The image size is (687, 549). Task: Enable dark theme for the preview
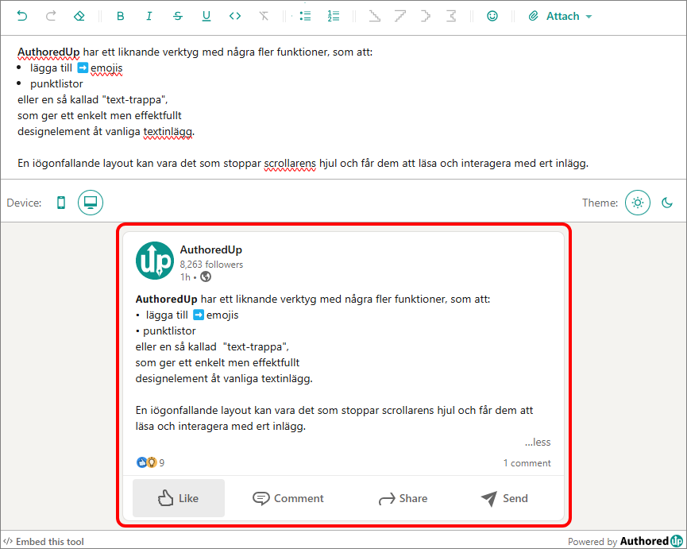(x=668, y=203)
